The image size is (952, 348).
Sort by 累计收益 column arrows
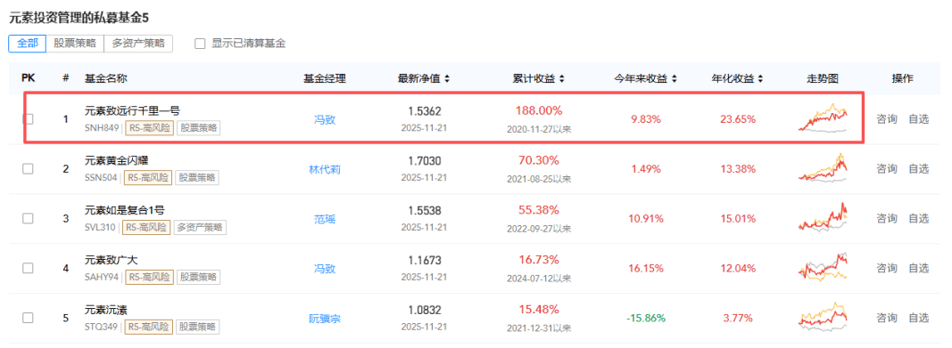click(x=562, y=78)
